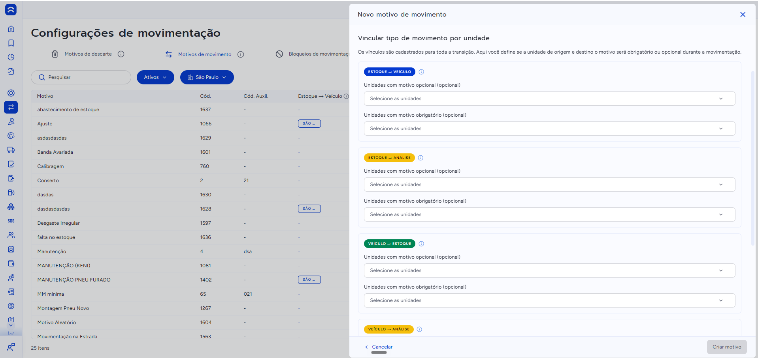Select the falta no estoque row
Image resolution: width=758 pixels, height=358 pixels.
pyautogui.click(x=190, y=237)
